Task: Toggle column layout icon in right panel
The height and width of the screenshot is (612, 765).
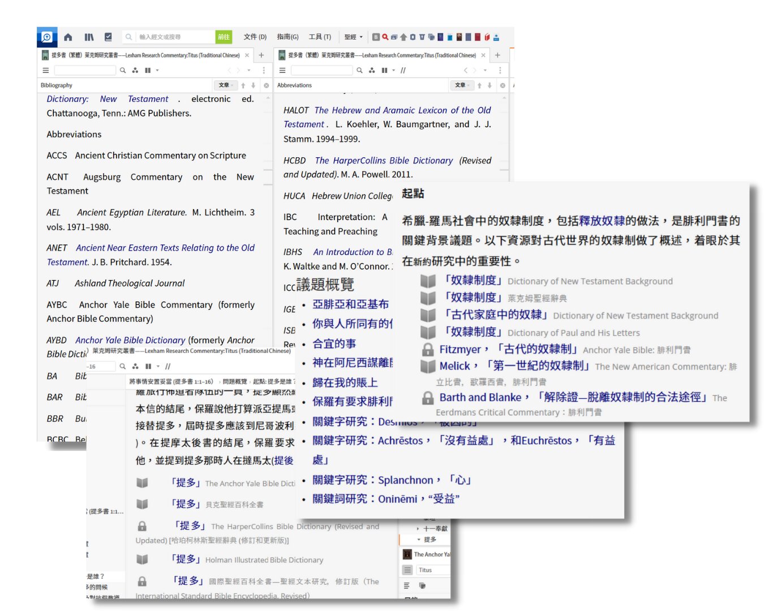Action: coord(384,71)
